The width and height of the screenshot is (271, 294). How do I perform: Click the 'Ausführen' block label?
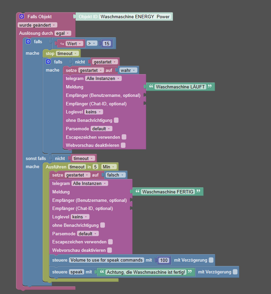(56, 167)
